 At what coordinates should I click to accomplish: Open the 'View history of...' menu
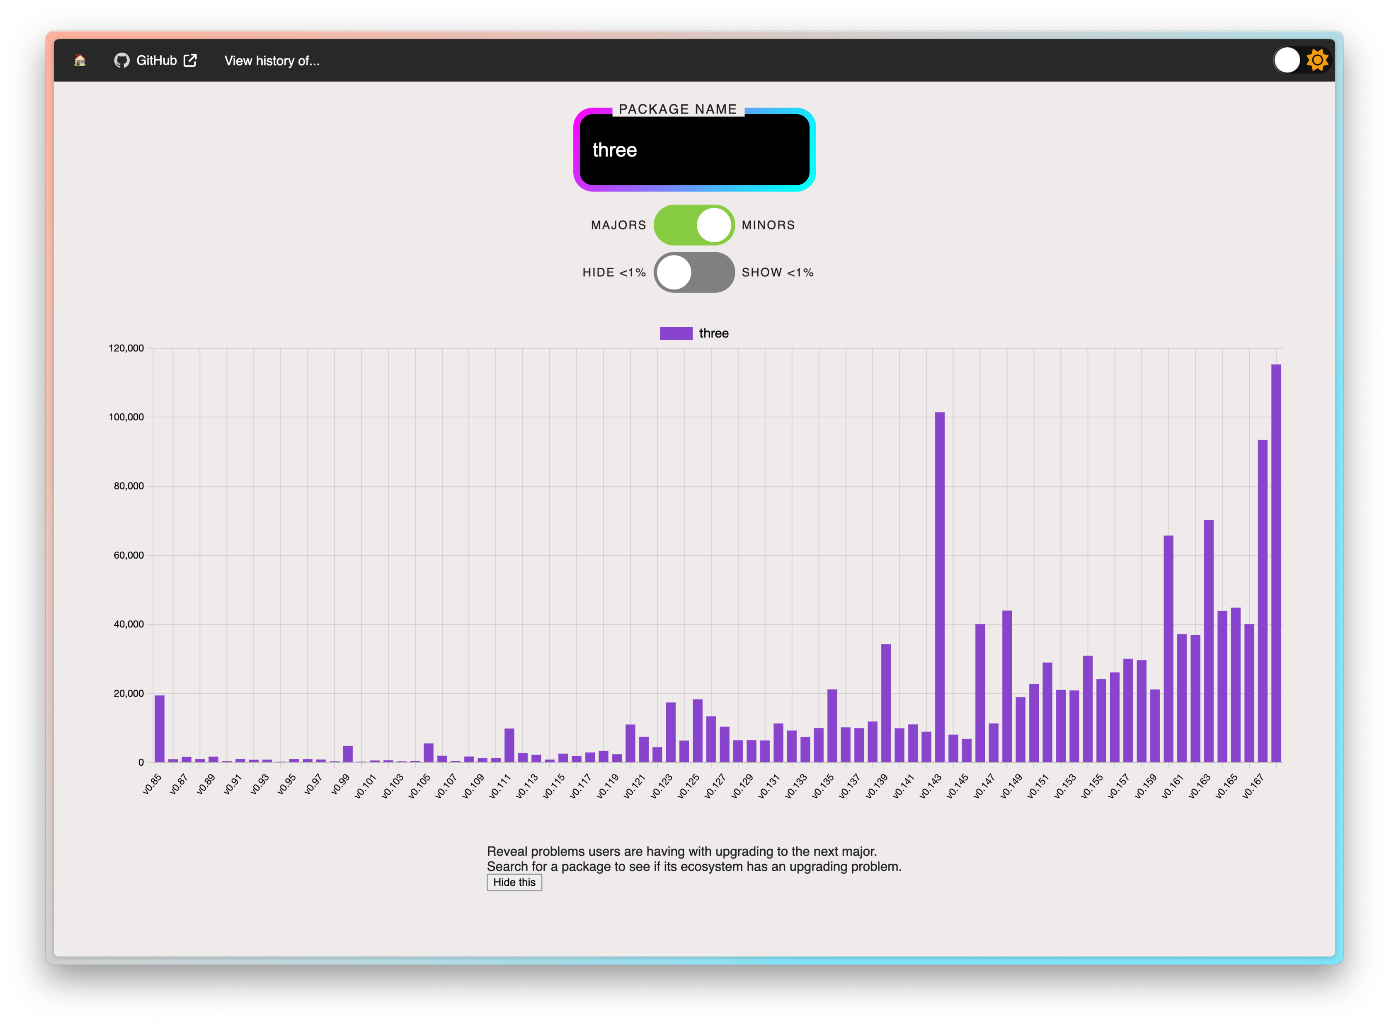[272, 61]
